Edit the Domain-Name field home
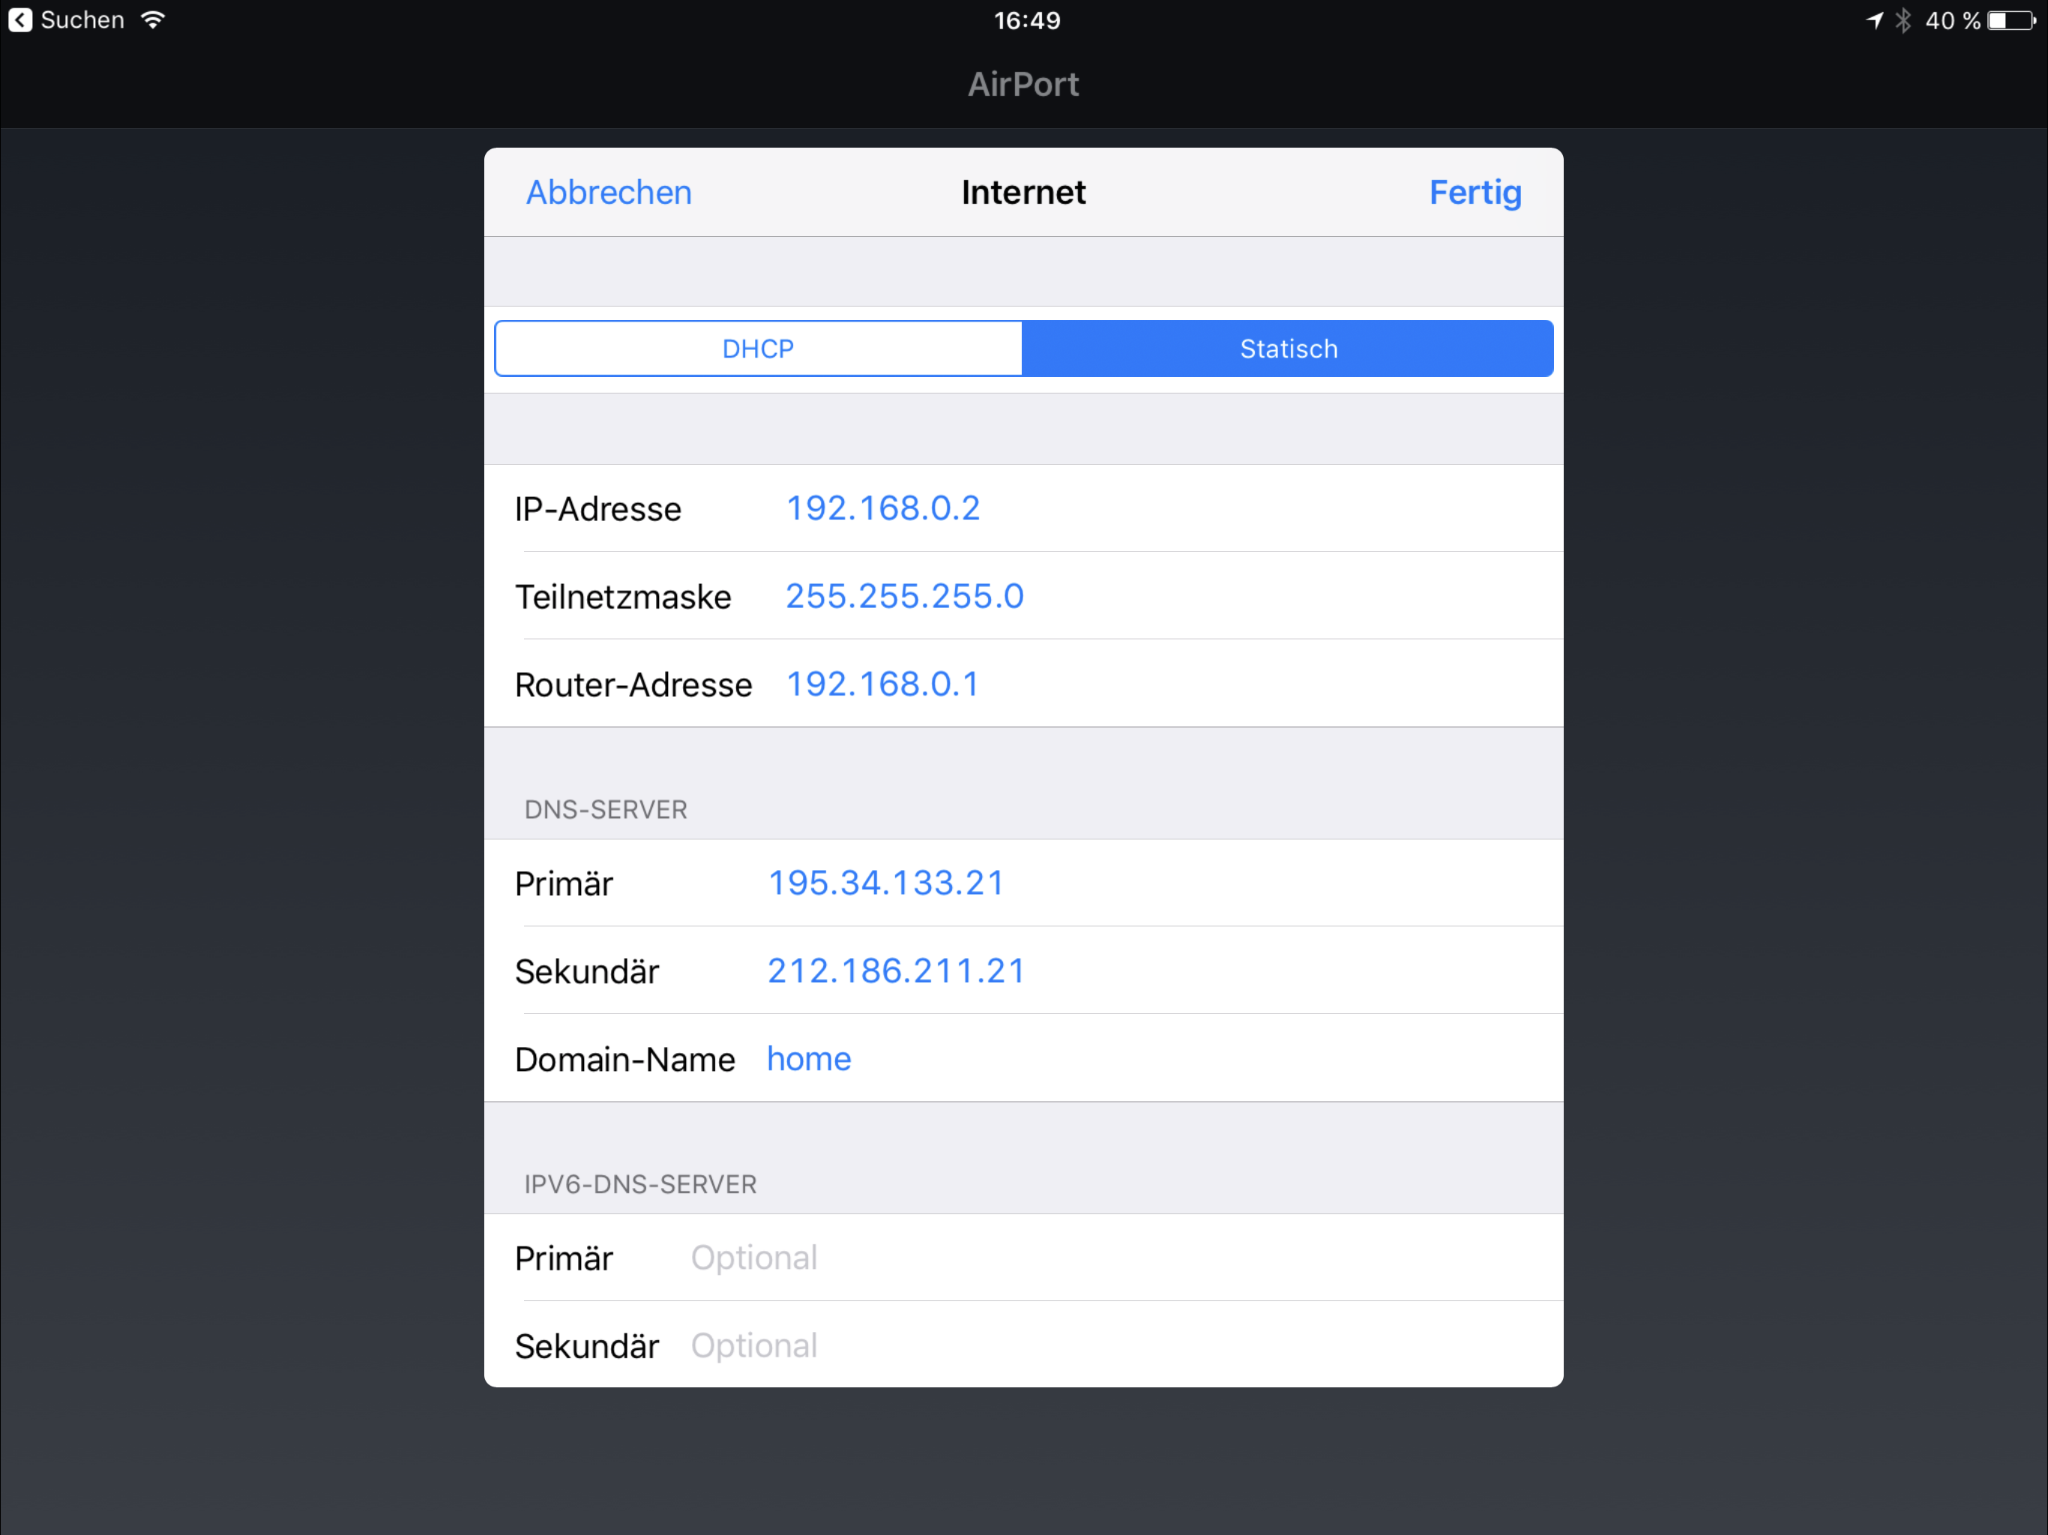This screenshot has width=2048, height=1535. (x=808, y=1059)
